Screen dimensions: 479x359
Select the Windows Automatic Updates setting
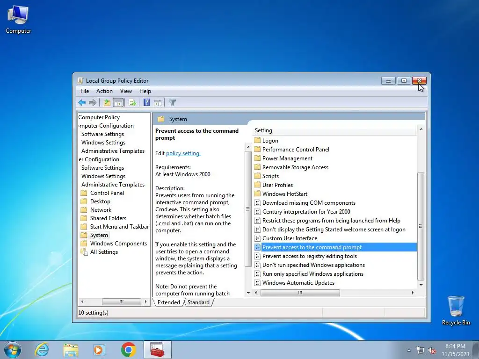click(x=298, y=283)
